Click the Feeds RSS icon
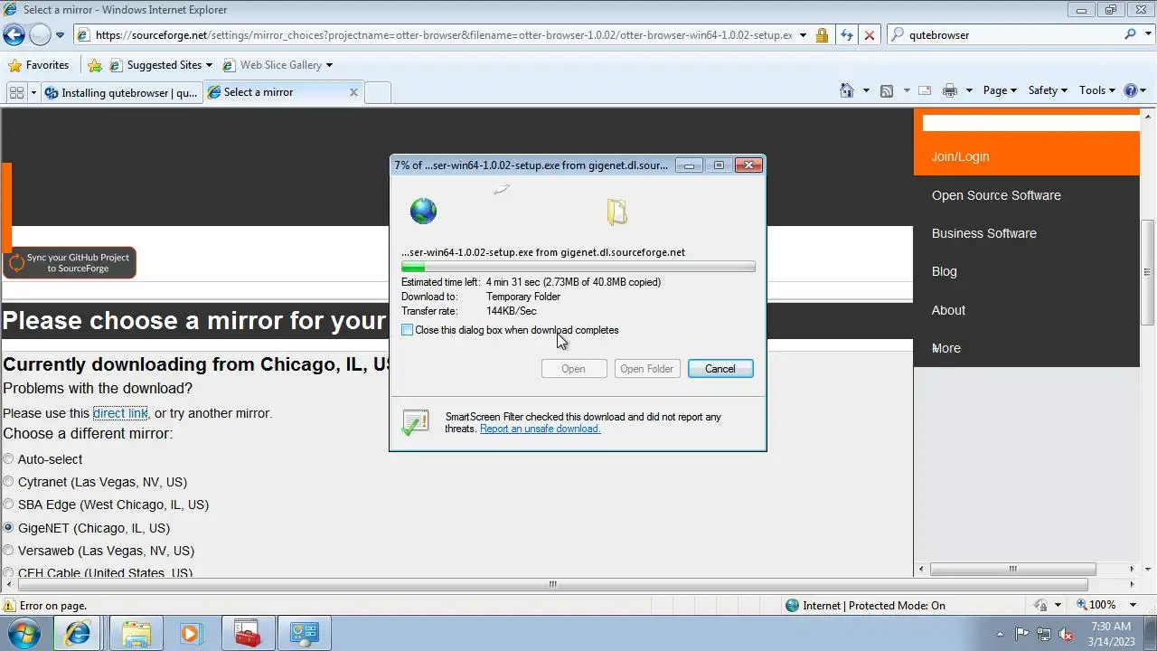Screen dimensions: 1157x651 point(887,90)
